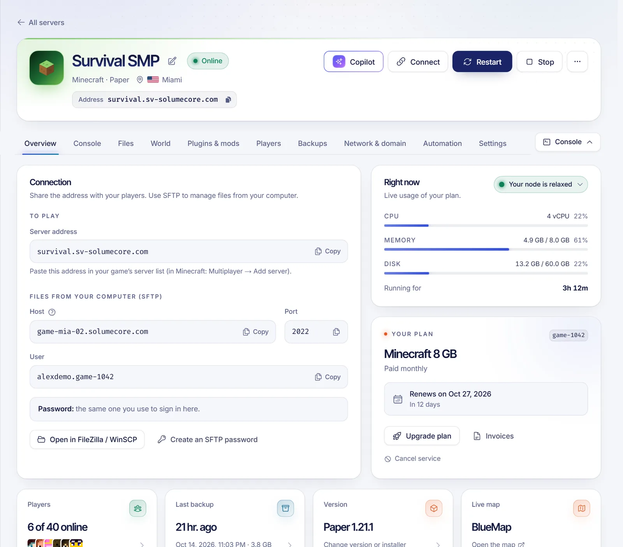Click the Connect button
This screenshot has height=547, width=623.
(418, 62)
